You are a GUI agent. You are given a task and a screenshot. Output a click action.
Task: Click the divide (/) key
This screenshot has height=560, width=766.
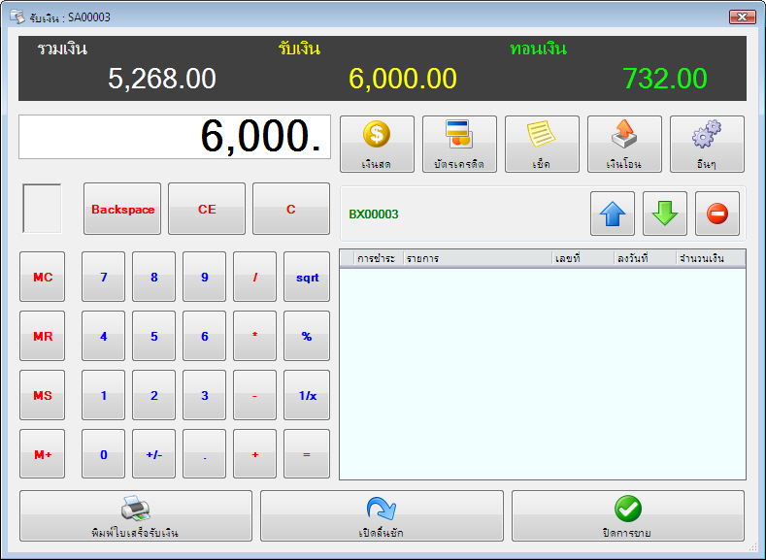(x=254, y=277)
